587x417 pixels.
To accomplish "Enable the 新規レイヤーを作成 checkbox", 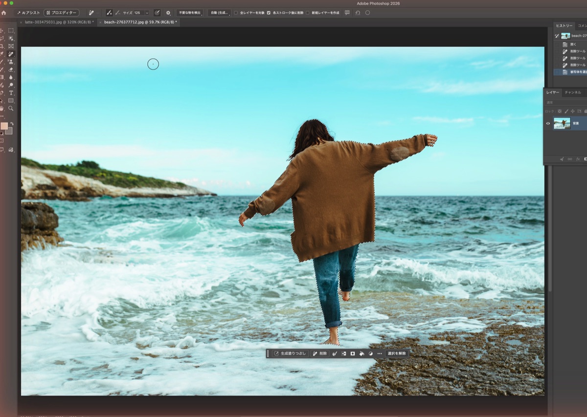I will (x=307, y=13).
